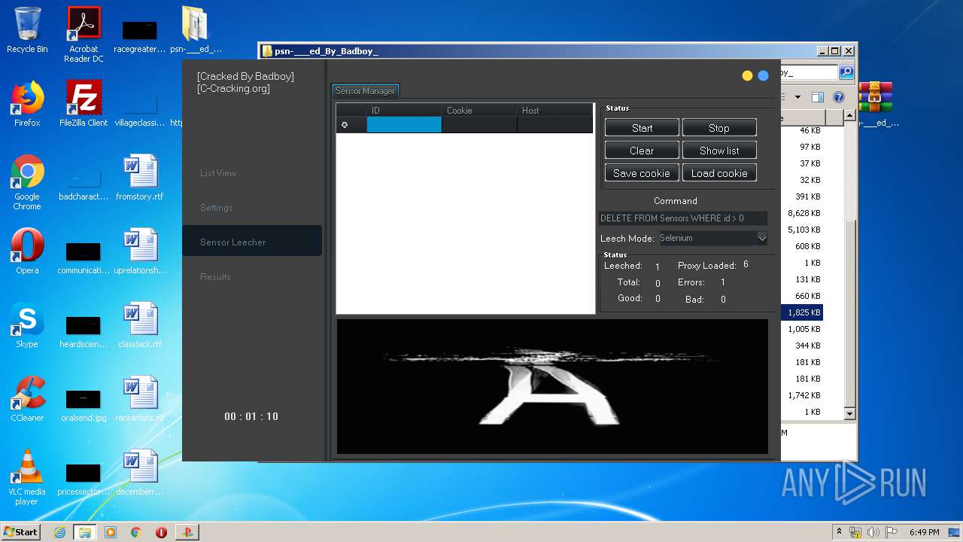Open VLC media player shortcut
The width and height of the screenshot is (963, 542).
click(x=27, y=477)
